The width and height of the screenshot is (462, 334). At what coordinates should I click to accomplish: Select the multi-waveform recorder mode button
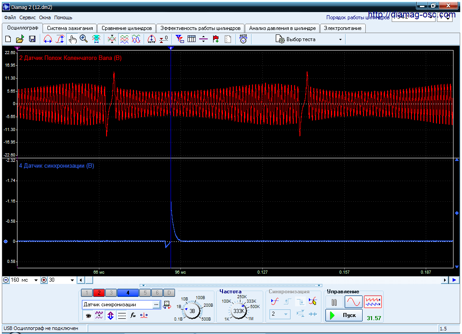click(x=373, y=302)
